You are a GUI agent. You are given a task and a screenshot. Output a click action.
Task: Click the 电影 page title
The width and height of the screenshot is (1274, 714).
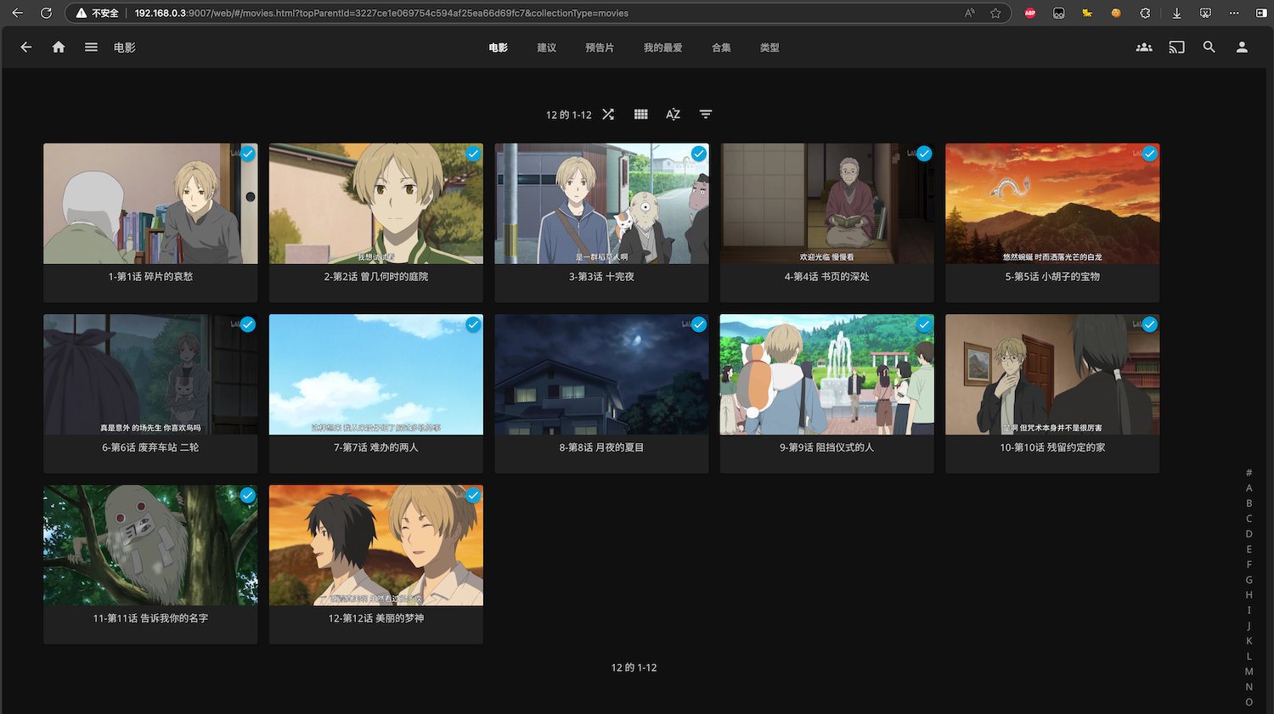click(x=125, y=48)
